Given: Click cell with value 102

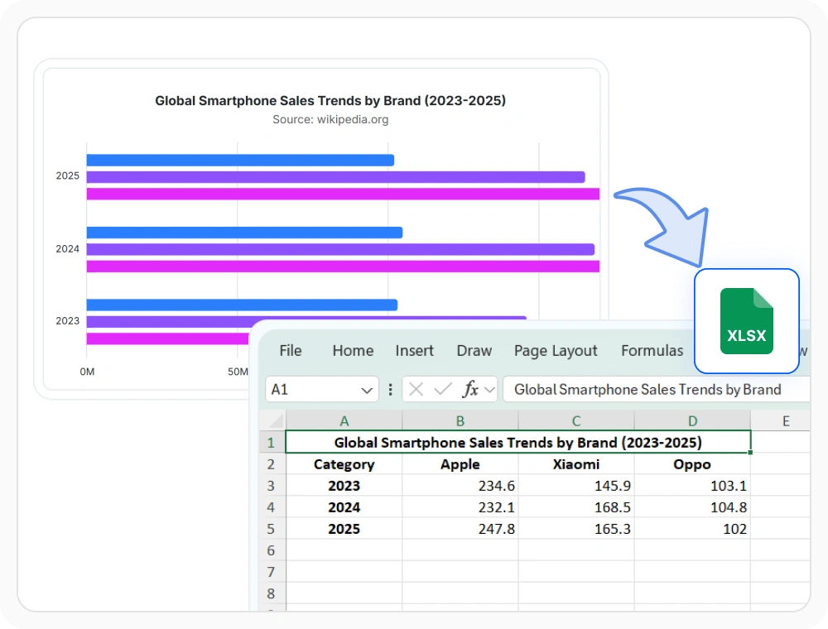Looking at the screenshot, I should (x=692, y=529).
